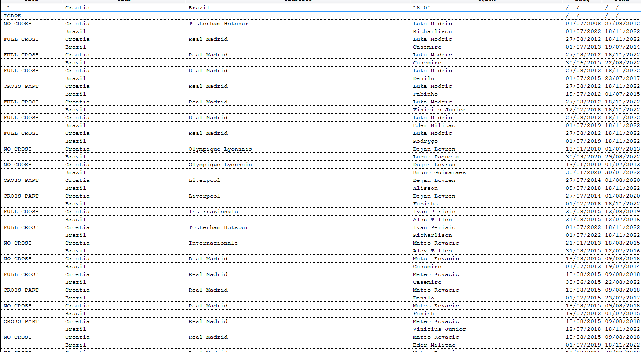This screenshot has height=352, width=641.
Task: Select Brazil in the row containing 18.00
Action: [x=199, y=8]
